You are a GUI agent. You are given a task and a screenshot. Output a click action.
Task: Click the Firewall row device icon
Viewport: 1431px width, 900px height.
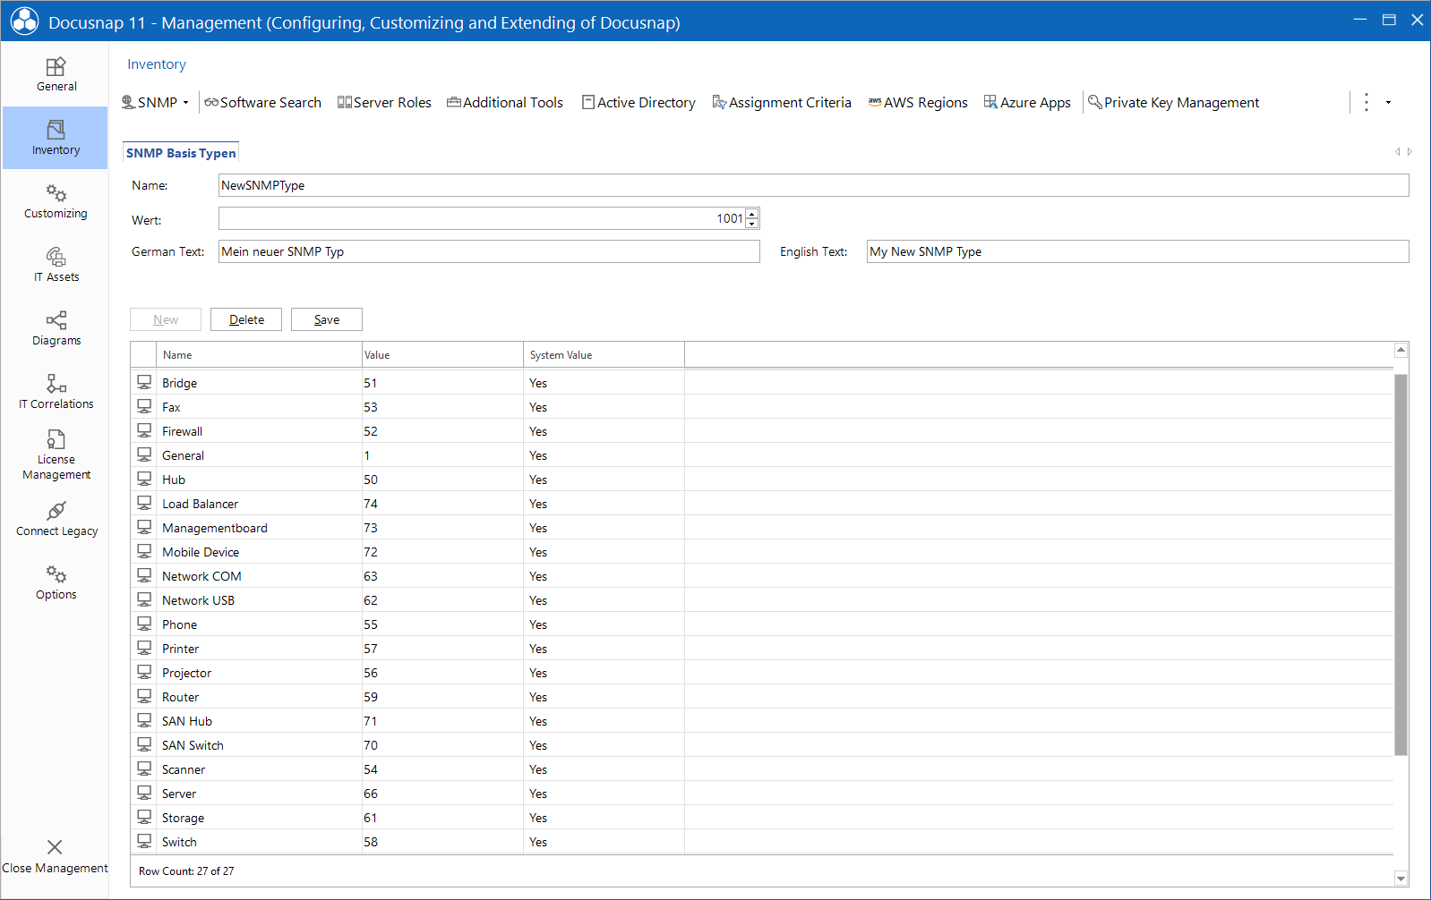[x=144, y=430]
